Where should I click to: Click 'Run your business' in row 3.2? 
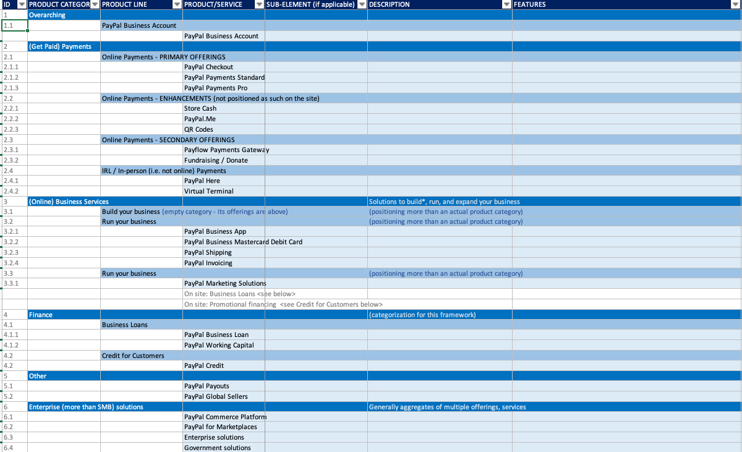142,221
